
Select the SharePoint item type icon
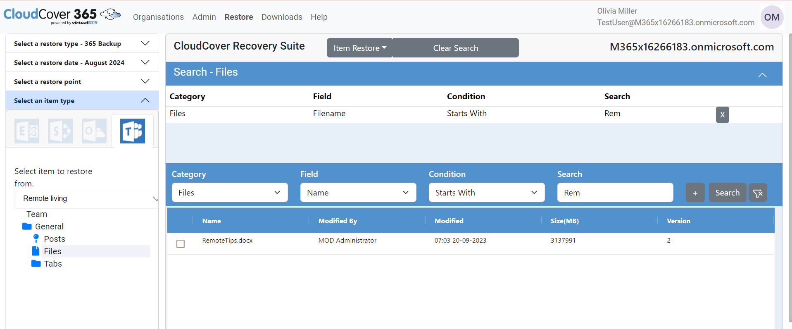tap(61, 131)
